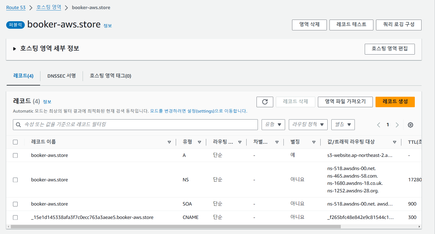
Task: Click _f265bfc48e842e9c81544c1 CNAME value
Action: click(360, 217)
